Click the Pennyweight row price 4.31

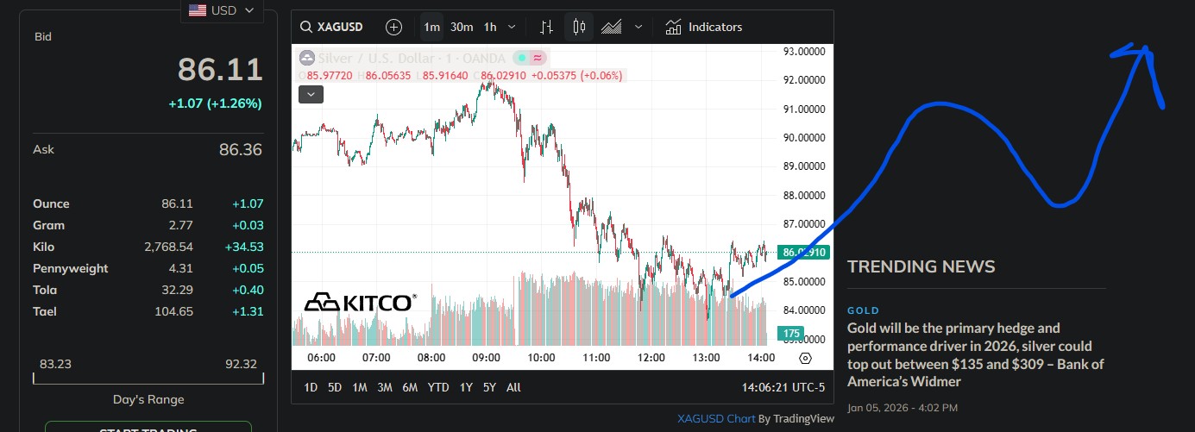[180, 268]
